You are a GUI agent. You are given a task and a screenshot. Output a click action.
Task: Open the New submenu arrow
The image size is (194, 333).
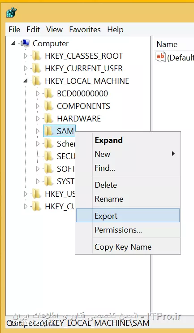click(173, 154)
